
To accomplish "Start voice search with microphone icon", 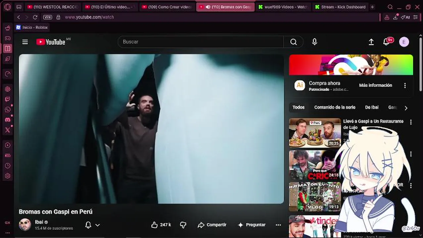I will 314,42.
